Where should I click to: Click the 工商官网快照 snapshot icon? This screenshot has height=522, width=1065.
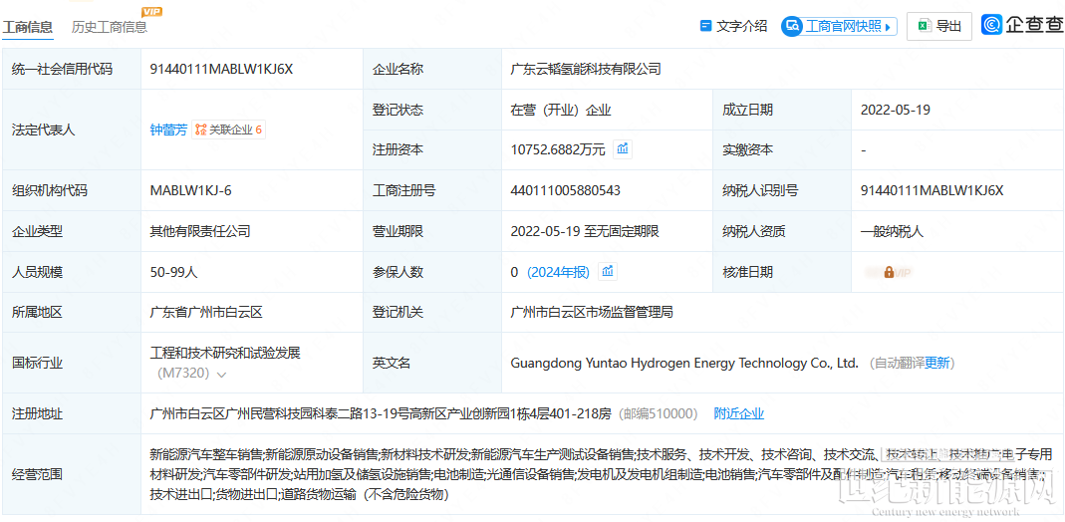click(792, 26)
